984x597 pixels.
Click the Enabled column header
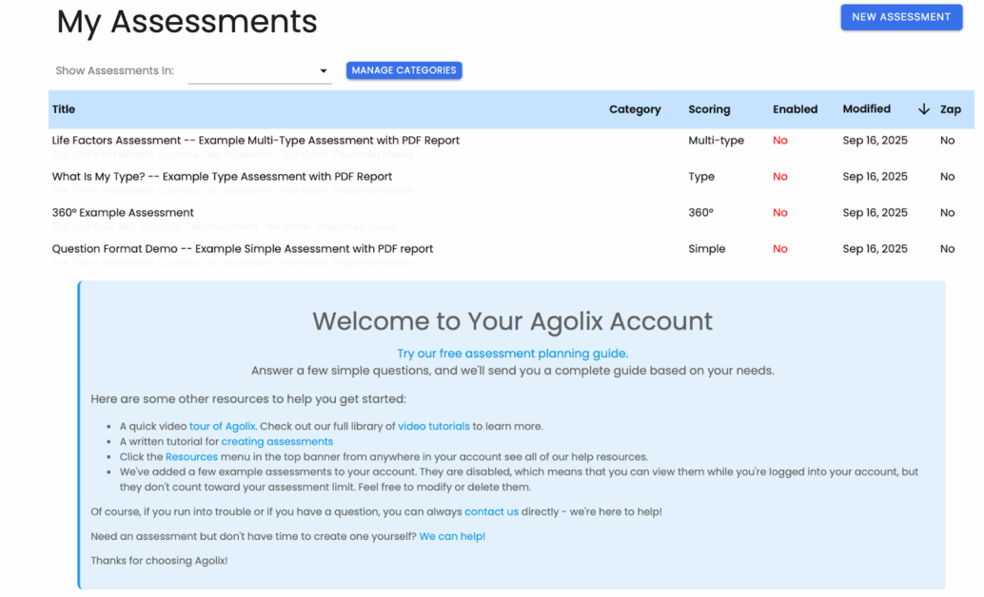[795, 109]
